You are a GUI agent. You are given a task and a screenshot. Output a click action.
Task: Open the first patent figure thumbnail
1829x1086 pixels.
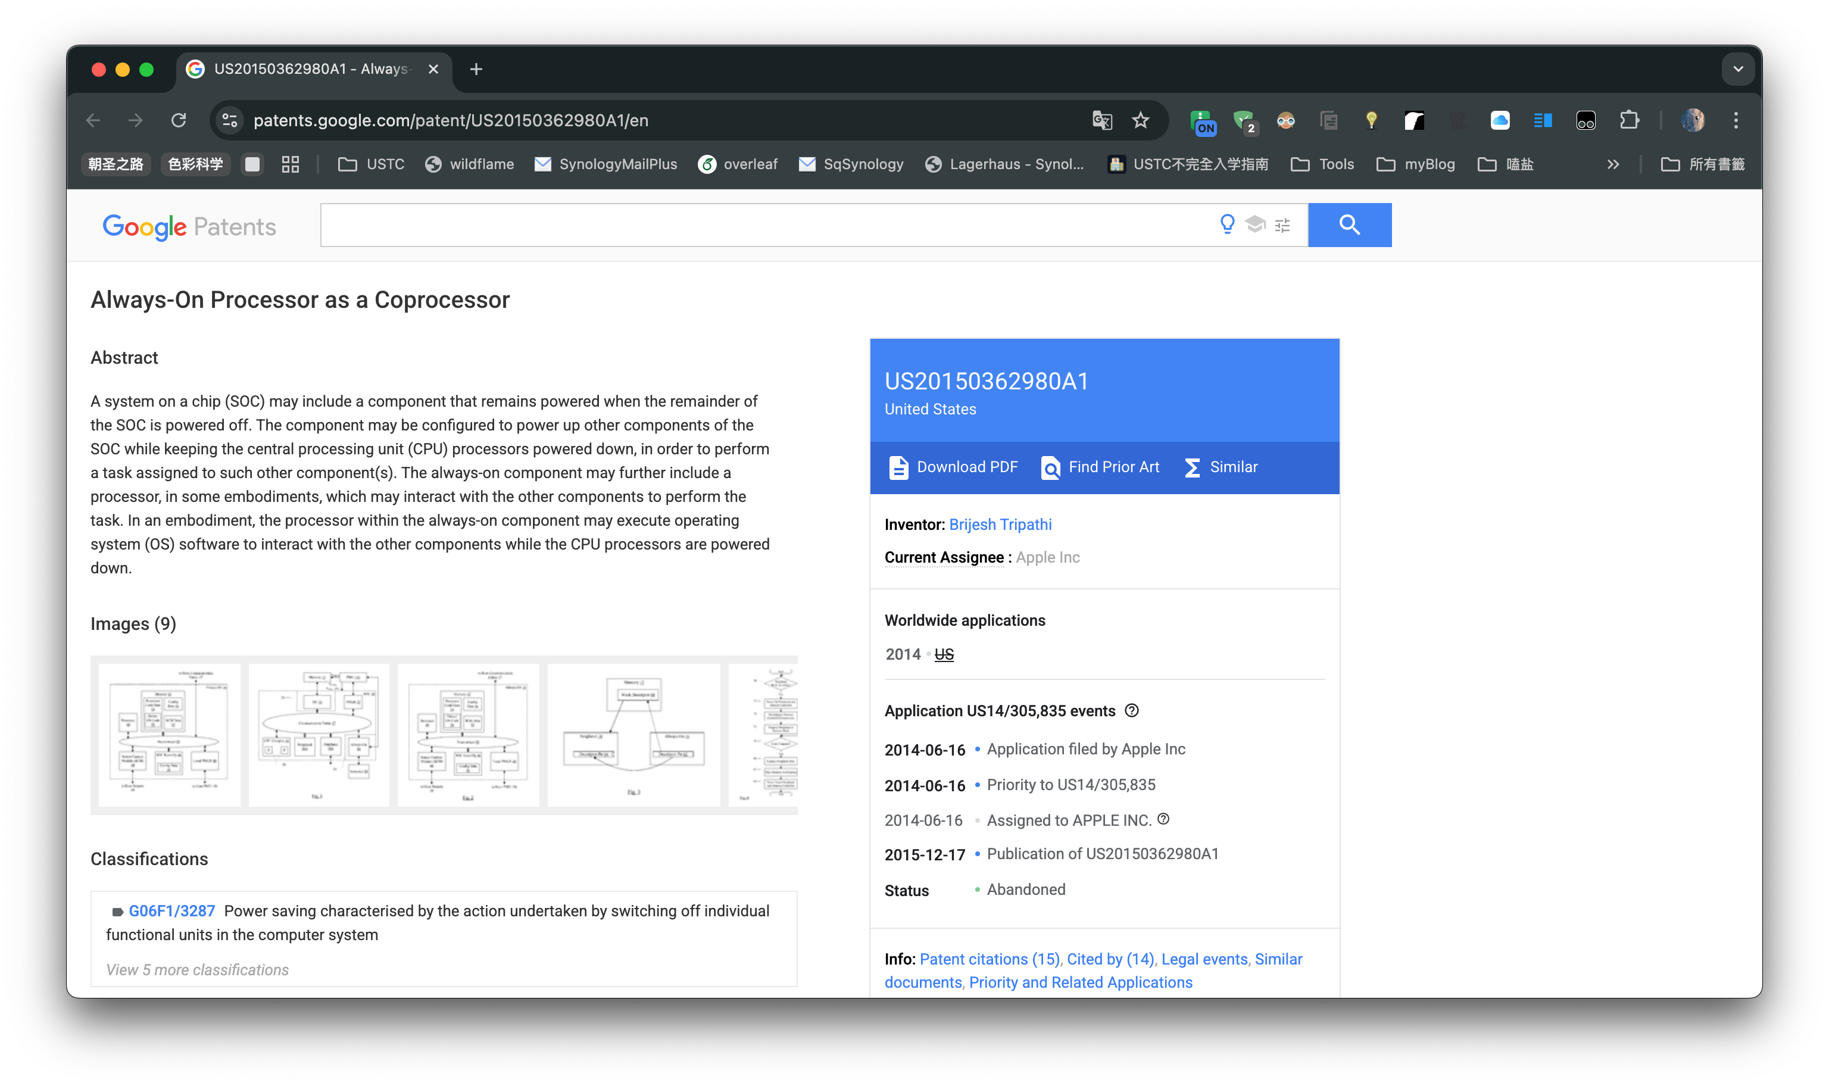tap(169, 735)
